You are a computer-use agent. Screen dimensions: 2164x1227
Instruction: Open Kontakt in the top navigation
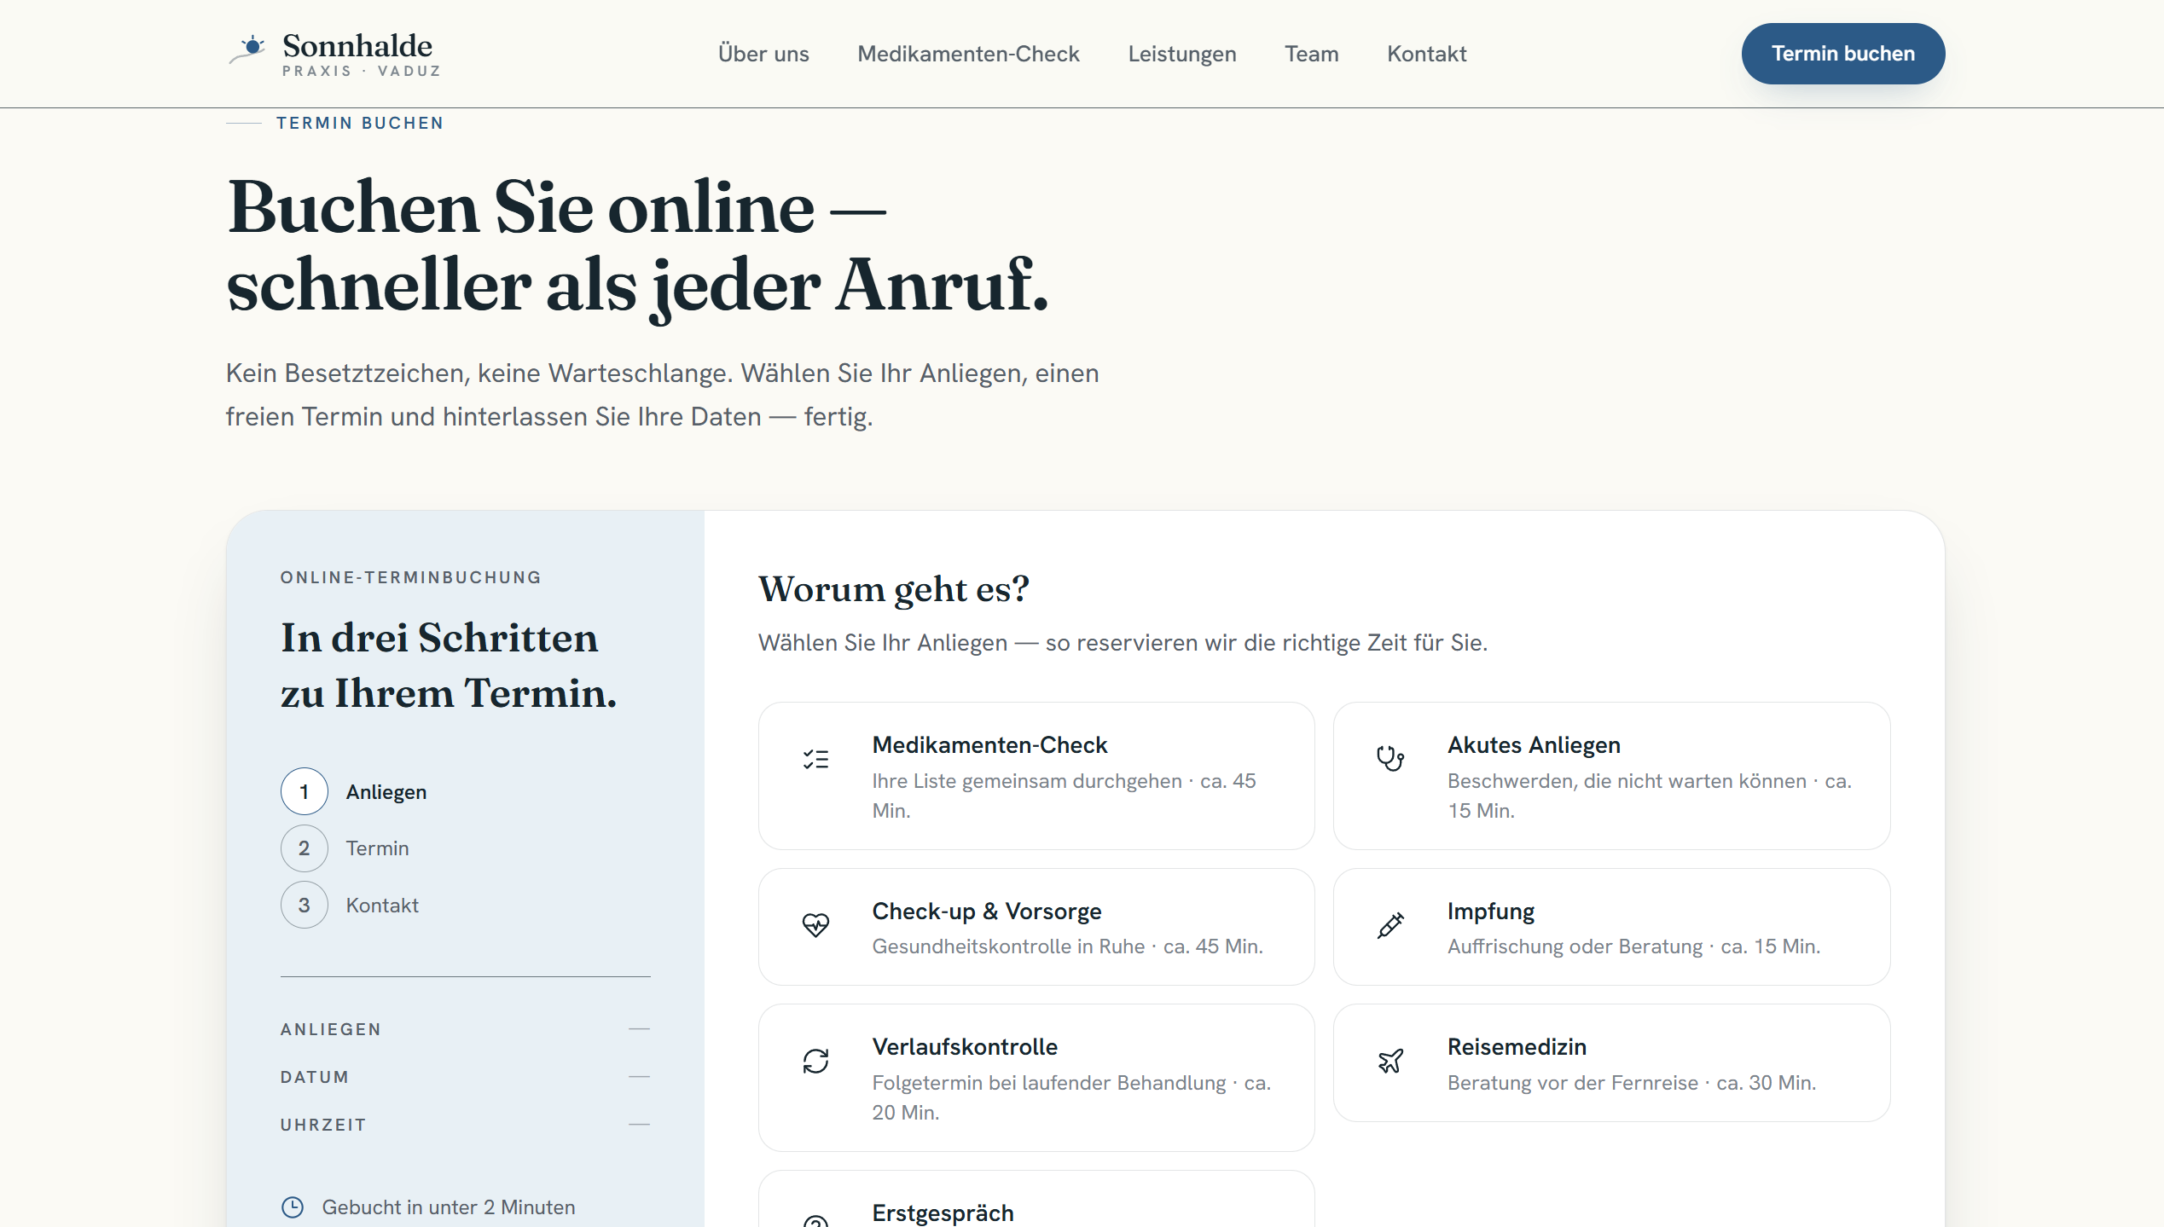click(x=1427, y=54)
